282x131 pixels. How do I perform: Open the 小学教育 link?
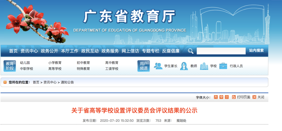[55, 63]
